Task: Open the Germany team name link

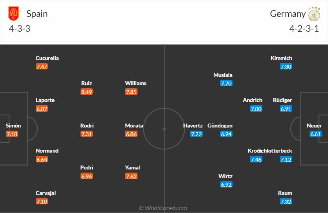Action: tap(288, 14)
